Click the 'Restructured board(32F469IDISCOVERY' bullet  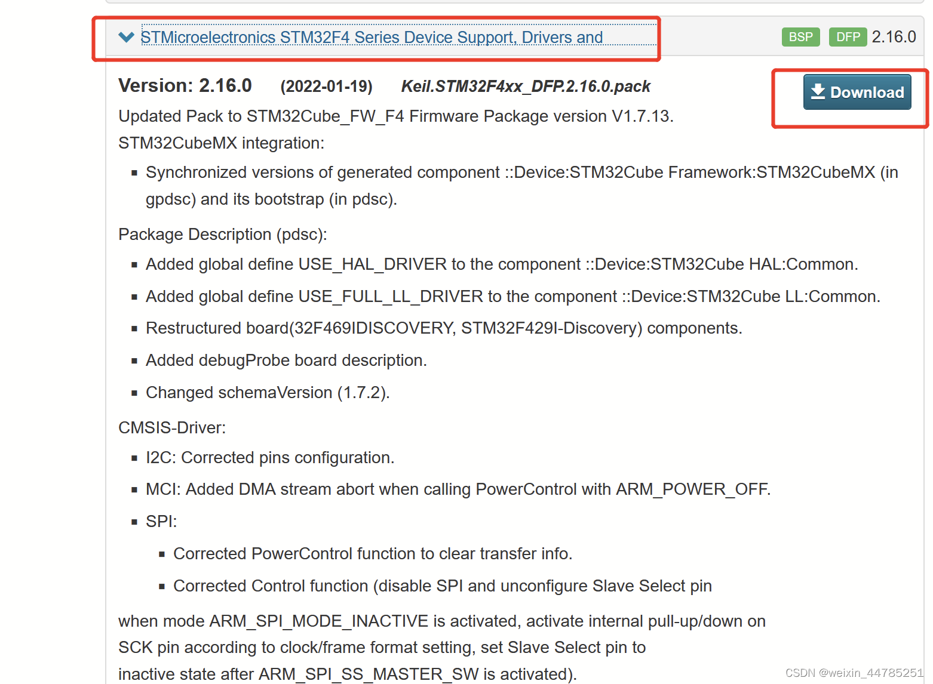click(444, 328)
